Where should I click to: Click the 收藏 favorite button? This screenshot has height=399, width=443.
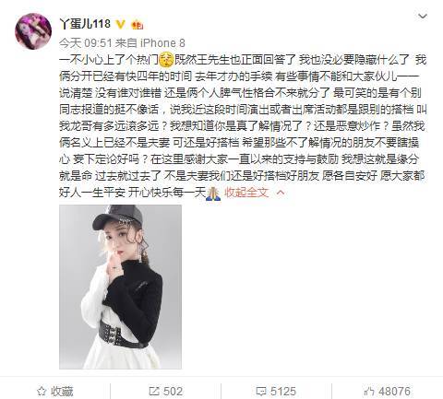click(55, 391)
